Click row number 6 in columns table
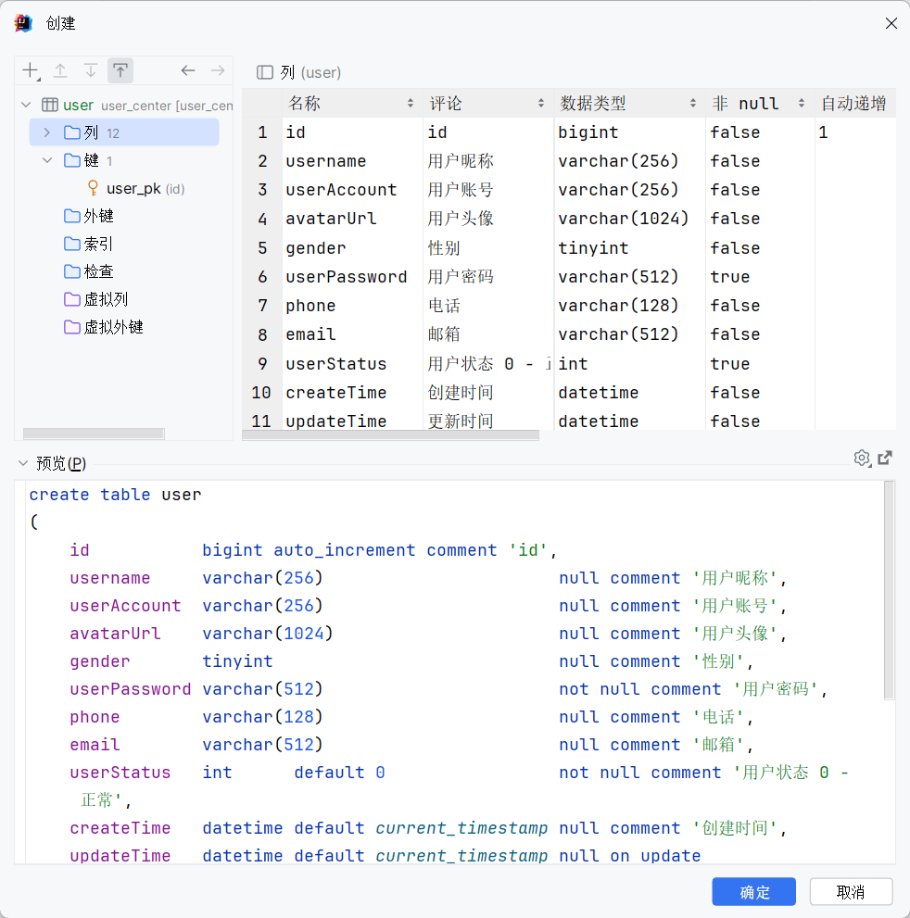Image resolution: width=910 pixels, height=918 pixels. [262, 276]
